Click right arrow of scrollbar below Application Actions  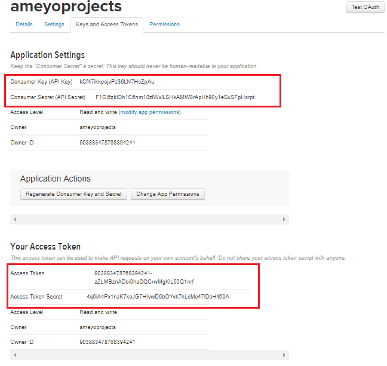[x=283, y=220]
